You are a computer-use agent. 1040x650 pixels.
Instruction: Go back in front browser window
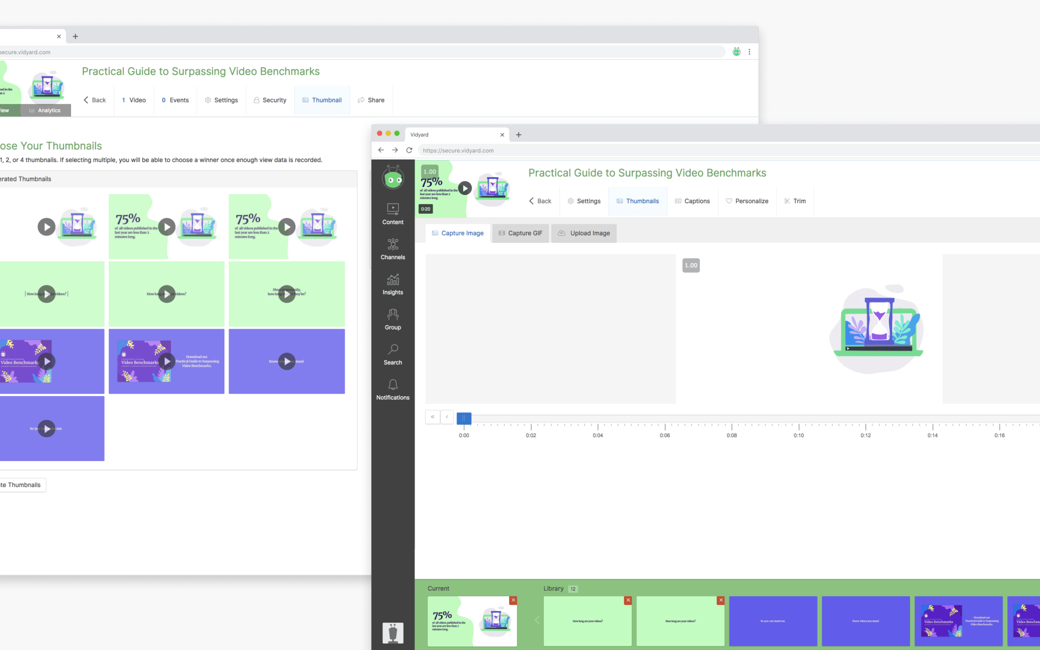(x=381, y=150)
